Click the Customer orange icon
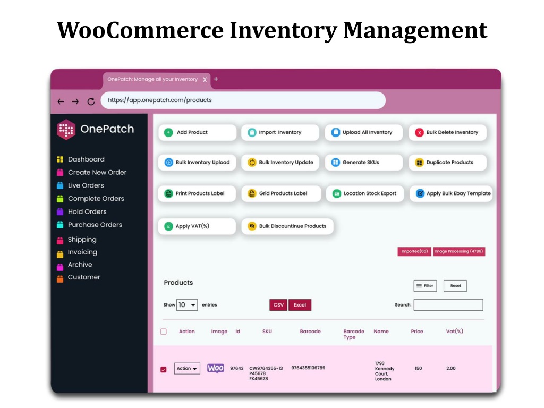Image resolution: width=544 pixels, height=408 pixels. tap(60, 278)
